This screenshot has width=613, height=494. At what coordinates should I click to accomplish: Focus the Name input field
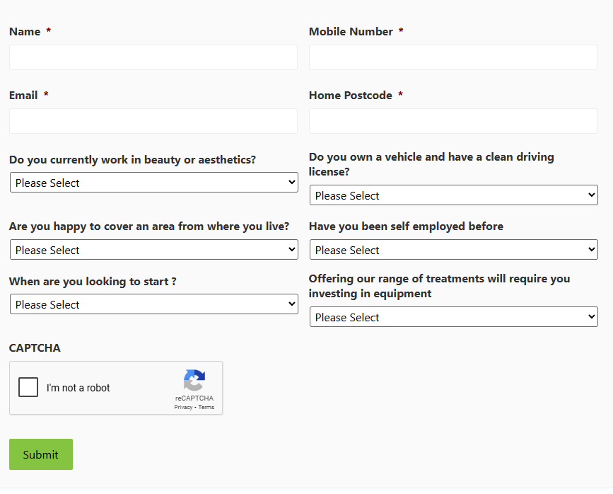tap(153, 57)
